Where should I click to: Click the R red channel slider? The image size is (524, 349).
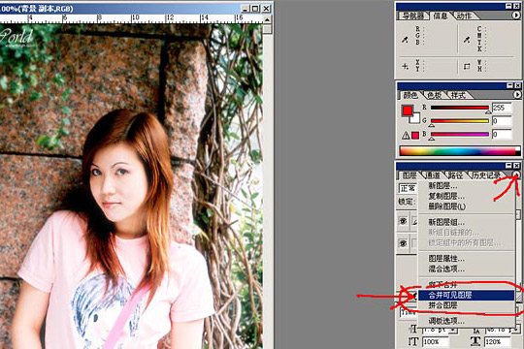[460, 108]
